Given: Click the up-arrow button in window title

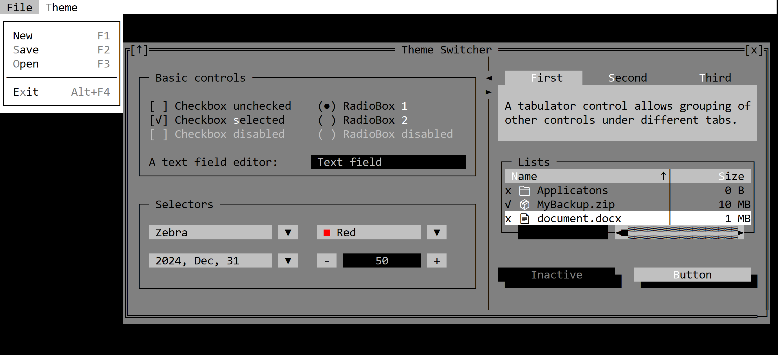Looking at the screenshot, I should pos(139,50).
